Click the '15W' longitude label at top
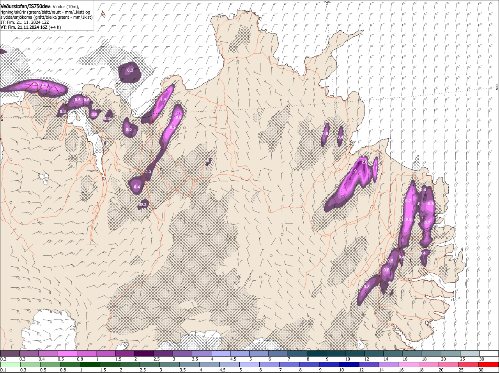499x373 pixels. pos(326,2)
